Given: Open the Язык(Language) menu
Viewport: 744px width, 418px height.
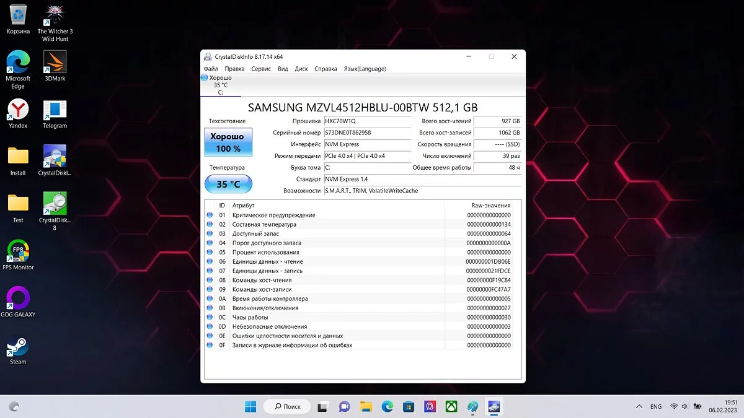Looking at the screenshot, I should click(365, 69).
